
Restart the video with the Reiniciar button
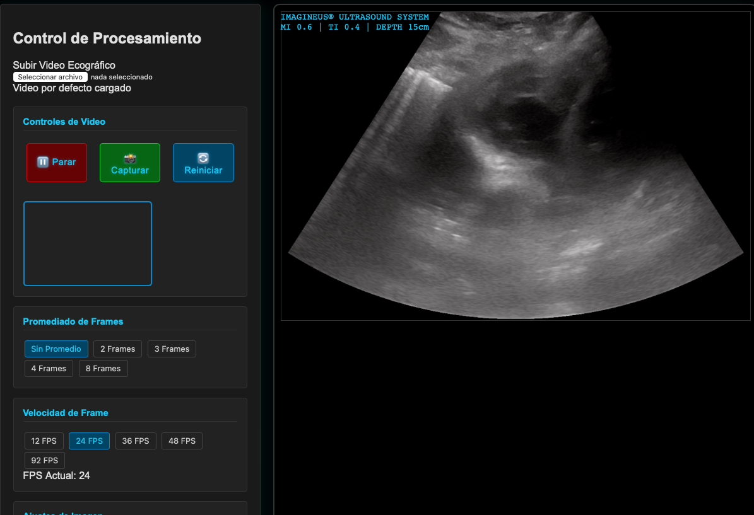coord(203,163)
